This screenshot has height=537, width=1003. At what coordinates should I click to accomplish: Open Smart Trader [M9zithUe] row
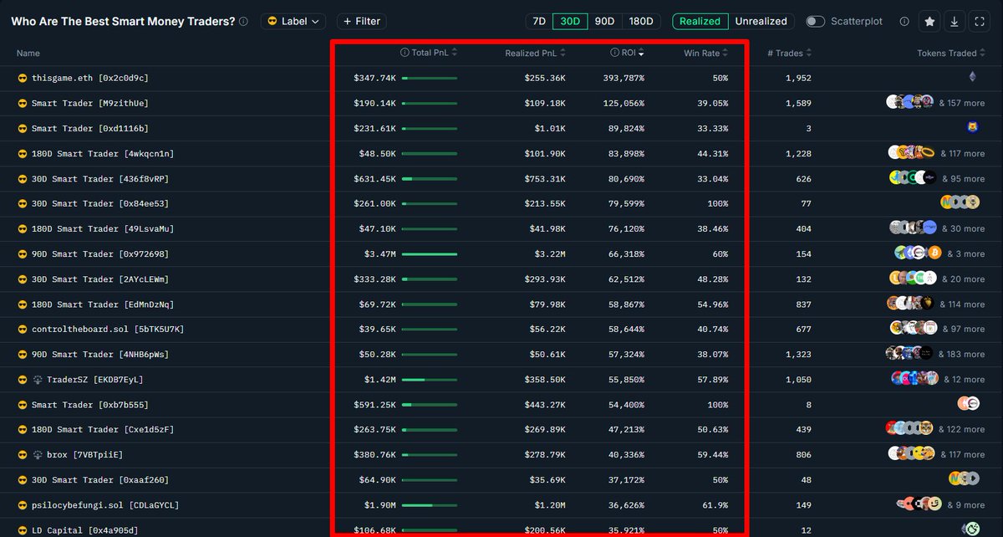pyautogui.click(x=501, y=103)
